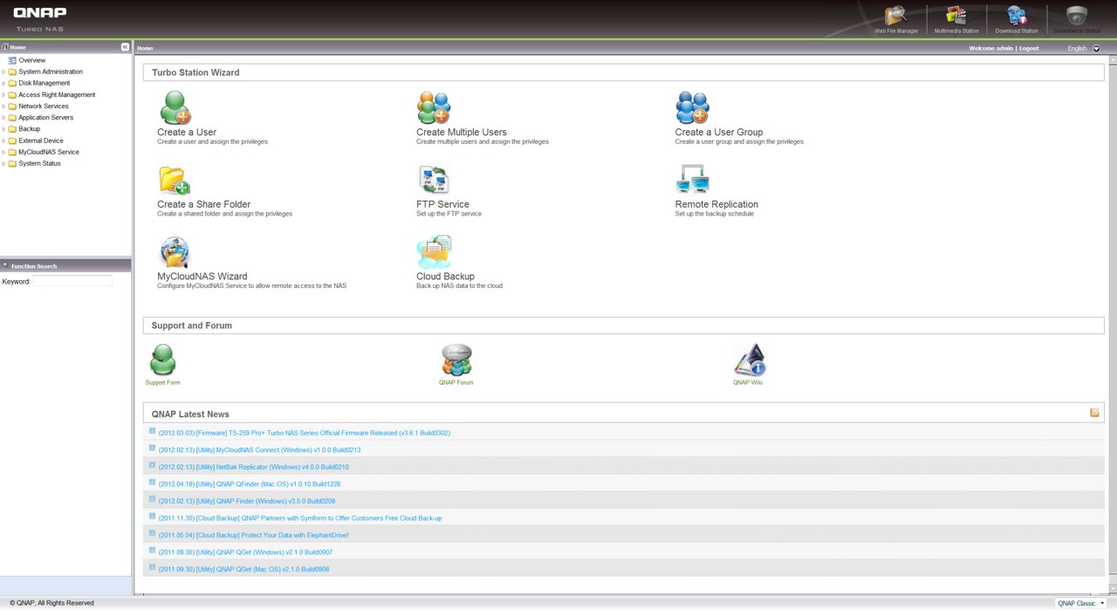The image size is (1117, 610).
Task: Collapse the left Home panel
Action: pyautogui.click(x=125, y=47)
